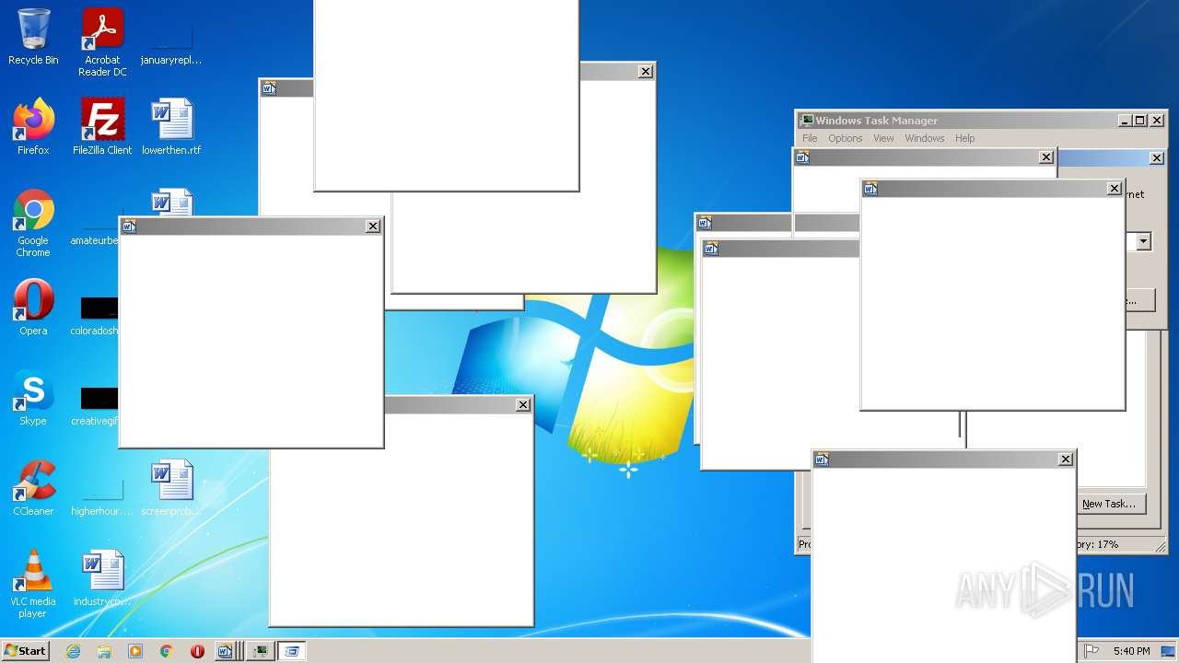Screen dimensions: 1179x663
Task: Launch Acrobat Reader DC from desktop
Action: pyautogui.click(x=102, y=42)
